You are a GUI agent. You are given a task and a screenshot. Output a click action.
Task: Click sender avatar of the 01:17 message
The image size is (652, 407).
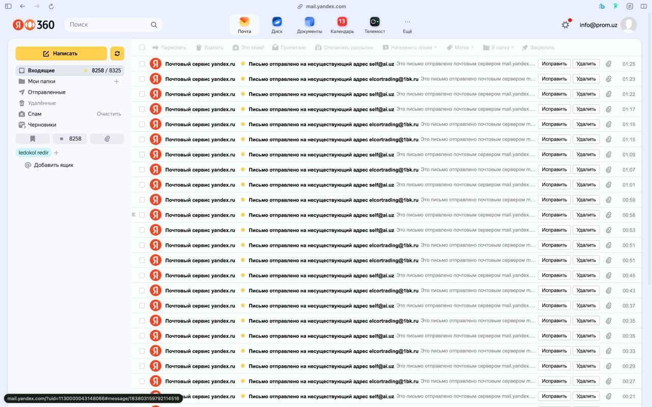155,109
